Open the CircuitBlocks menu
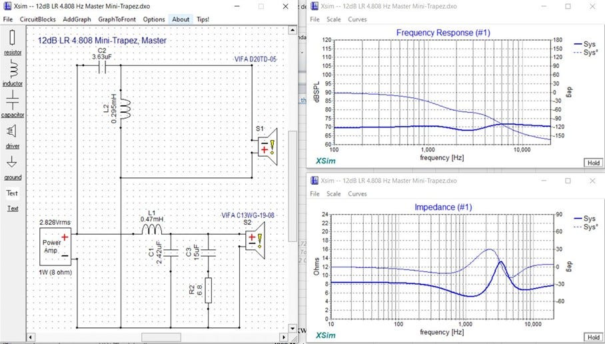This screenshot has height=344, width=605. coord(38,19)
